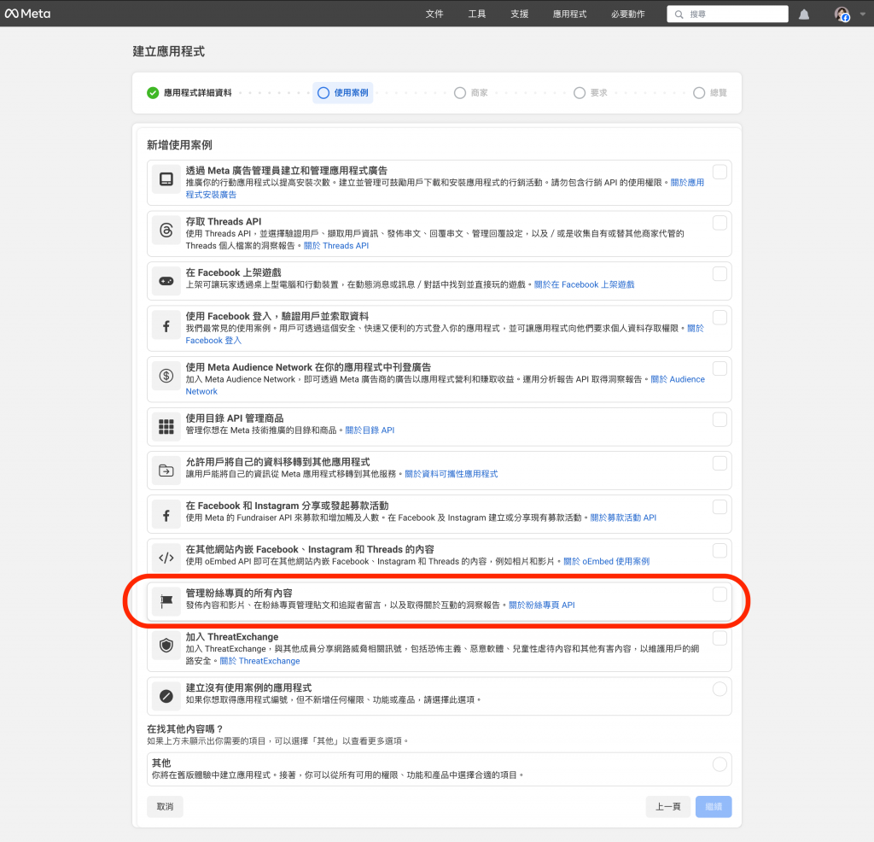Click the Threads logo icon
874x842 pixels.
click(166, 230)
